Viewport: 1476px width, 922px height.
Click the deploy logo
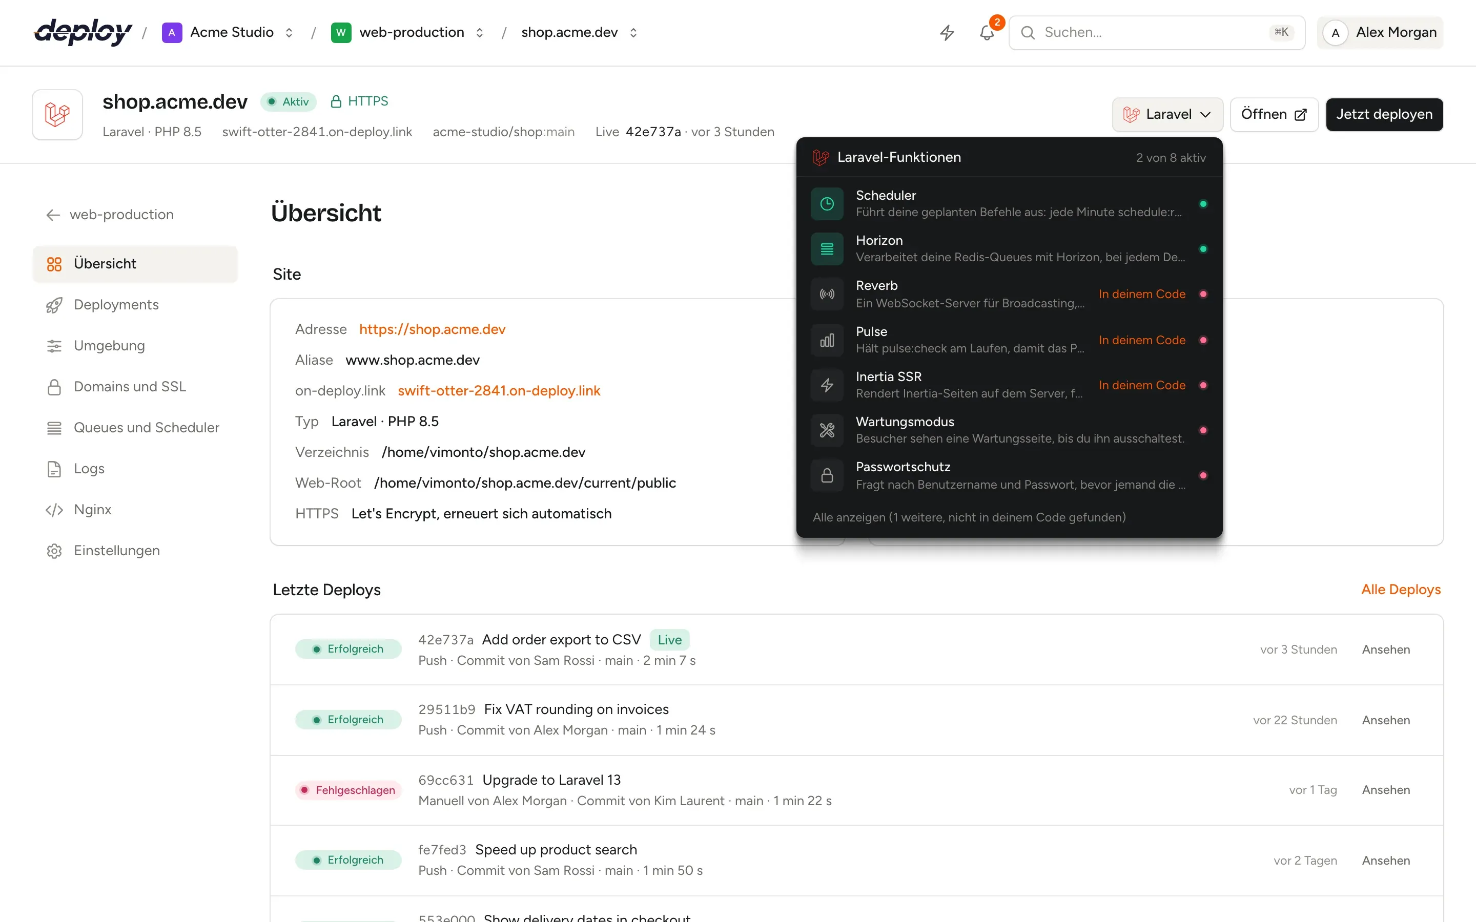tap(83, 32)
